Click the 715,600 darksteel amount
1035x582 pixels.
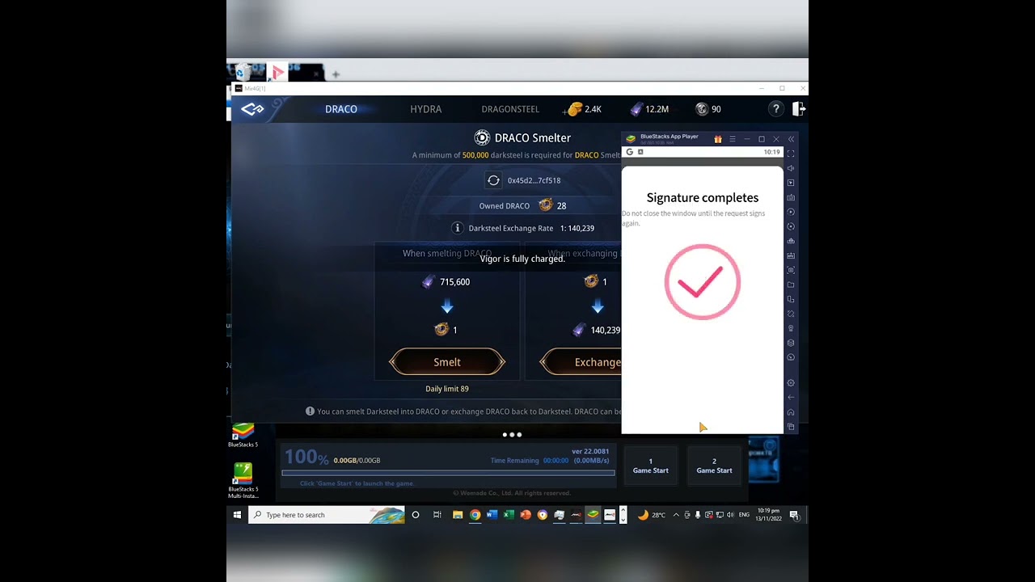454,282
